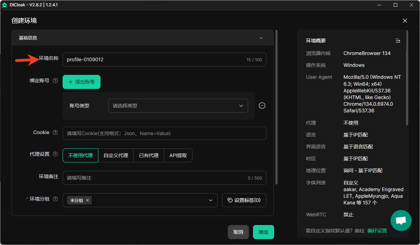Select the 自定义代理 proxy option
The height and width of the screenshot is (245, 420).
[116, 155]
